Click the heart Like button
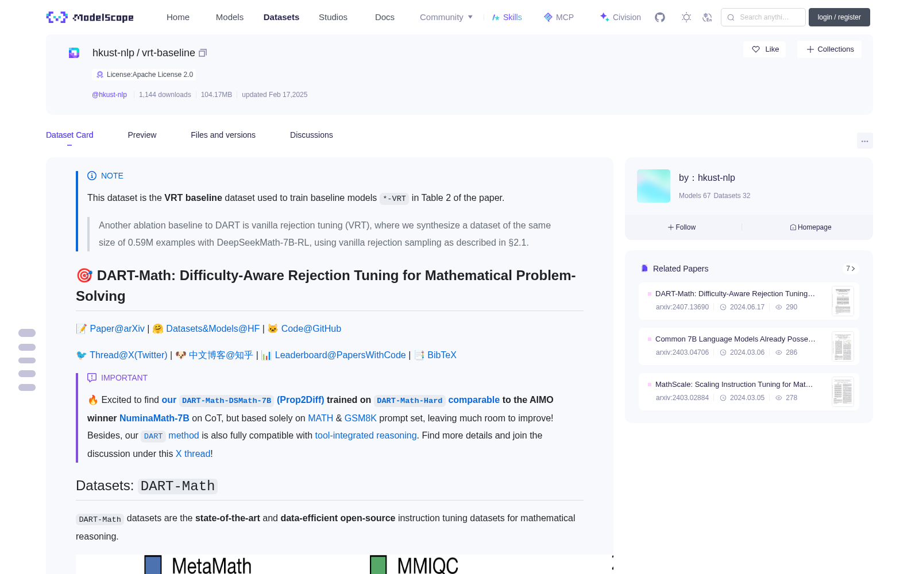Image resolution: width=919 pixels, height=574 pixels. 765,49
